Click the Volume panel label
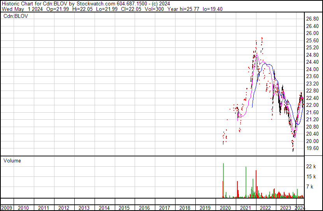This screenshot has width=323, height=211. 12,160
